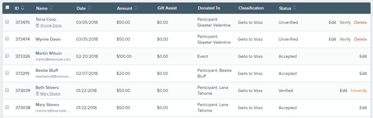The width and height of the screenshot is (373, 118).
Task: Verify the Terra Corp. donation
Action: 345,22
